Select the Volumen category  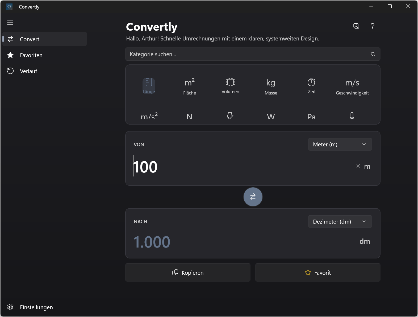pyautogui.click(x=230, y=86)
